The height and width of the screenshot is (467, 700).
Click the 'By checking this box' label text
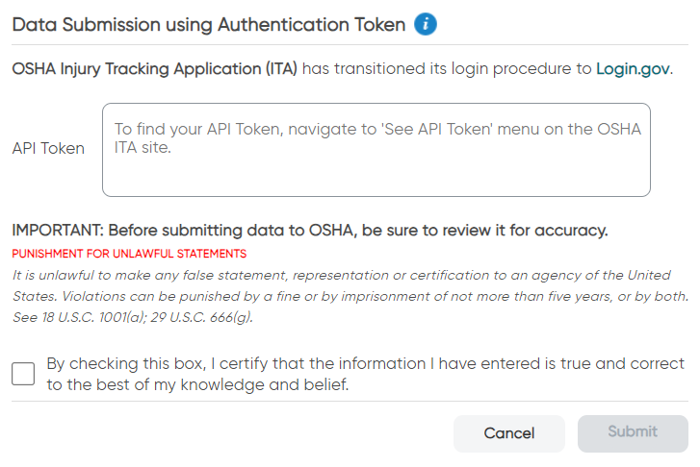coord(365,374)
